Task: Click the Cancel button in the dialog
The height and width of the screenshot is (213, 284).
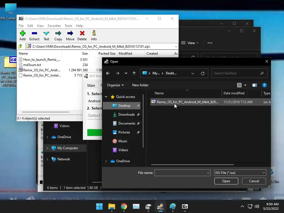Action: [254, 181]
